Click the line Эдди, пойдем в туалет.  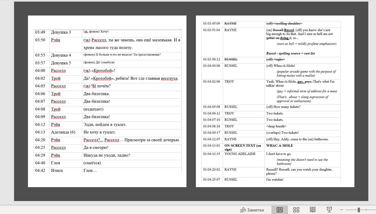(105, 125)
